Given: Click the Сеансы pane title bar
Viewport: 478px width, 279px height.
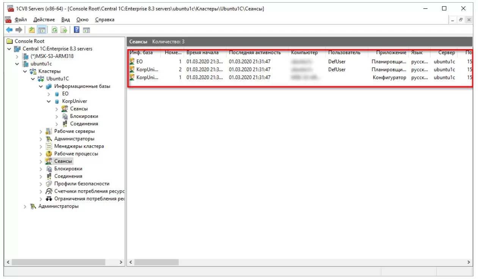Looking at the screenshot, I should (x=299, y=42).
